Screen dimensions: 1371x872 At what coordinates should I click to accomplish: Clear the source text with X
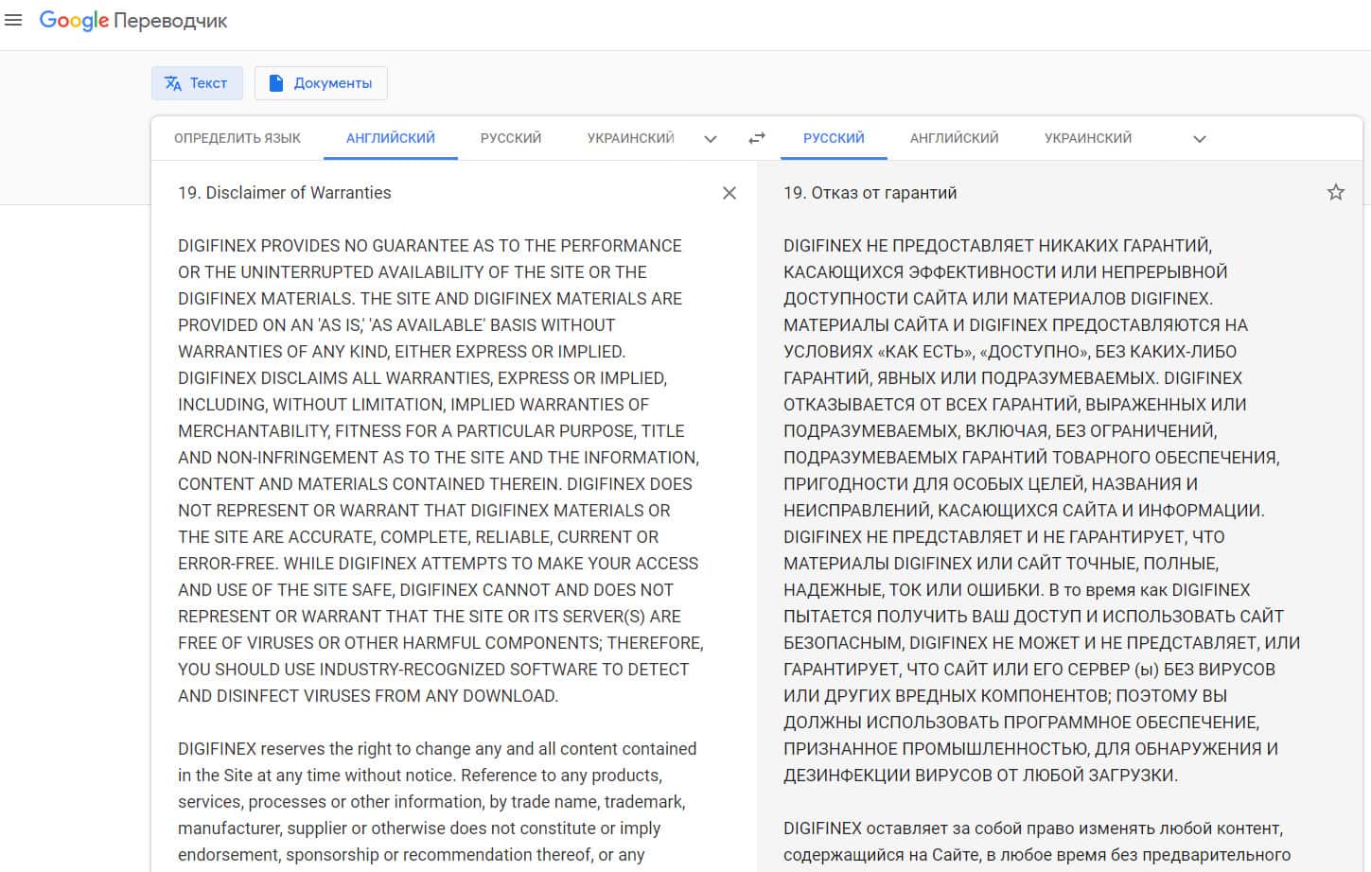[x=729, y=193]
